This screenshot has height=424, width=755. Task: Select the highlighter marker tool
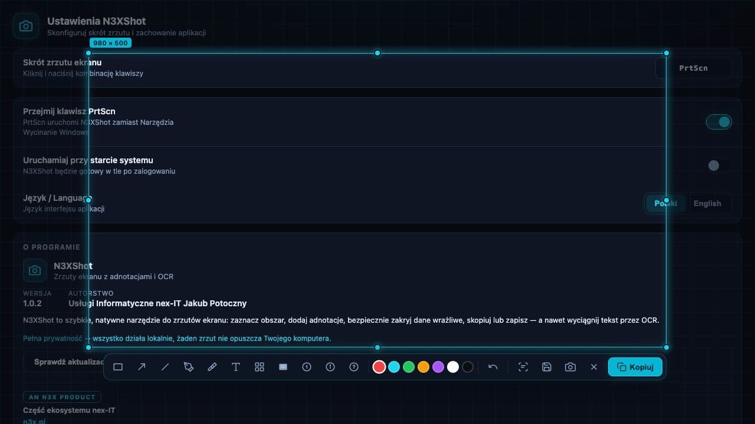point(212,367)
